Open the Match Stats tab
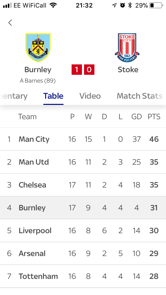The width and height of the screenshot is (166, 295). pyautogui.click(x=140, y=96)
